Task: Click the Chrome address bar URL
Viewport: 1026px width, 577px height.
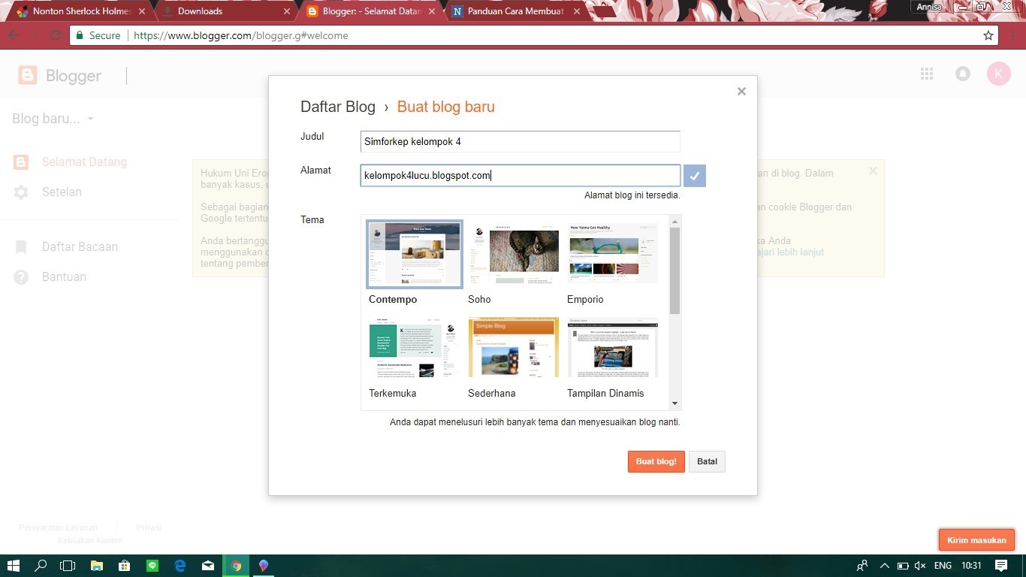Action: [x=241, y=35]
